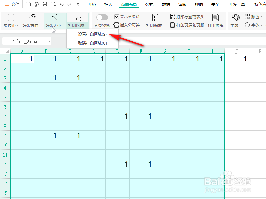Click the undo arrow icon
Screen dimensions: 266x199
pyautogui.click(x=61, y=4)
